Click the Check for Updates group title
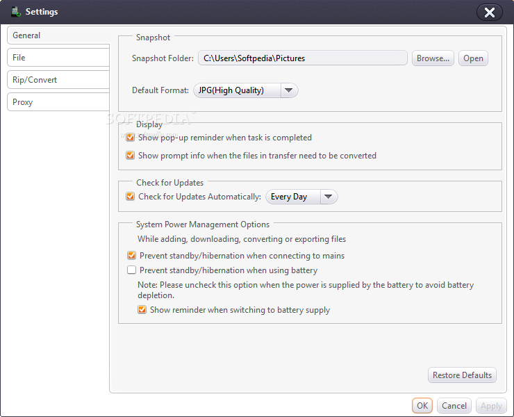The image size is (514, 417). 169,183
